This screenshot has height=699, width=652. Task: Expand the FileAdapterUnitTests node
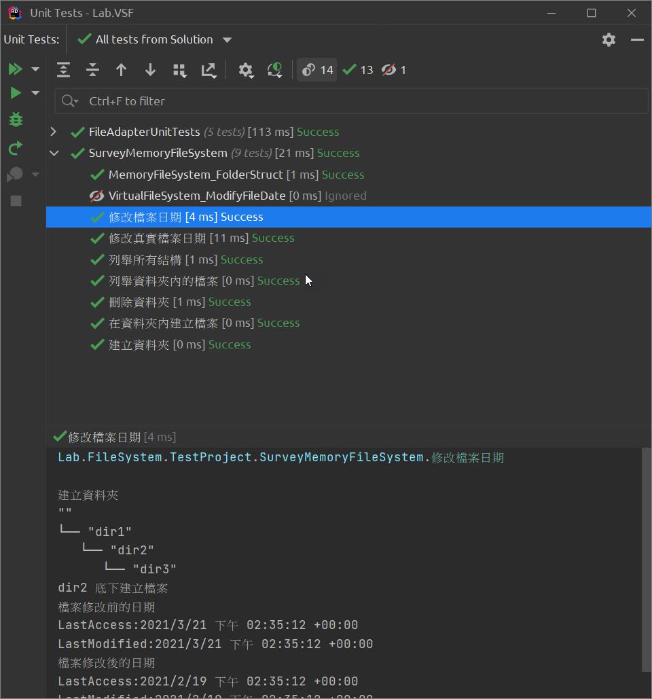54,132
